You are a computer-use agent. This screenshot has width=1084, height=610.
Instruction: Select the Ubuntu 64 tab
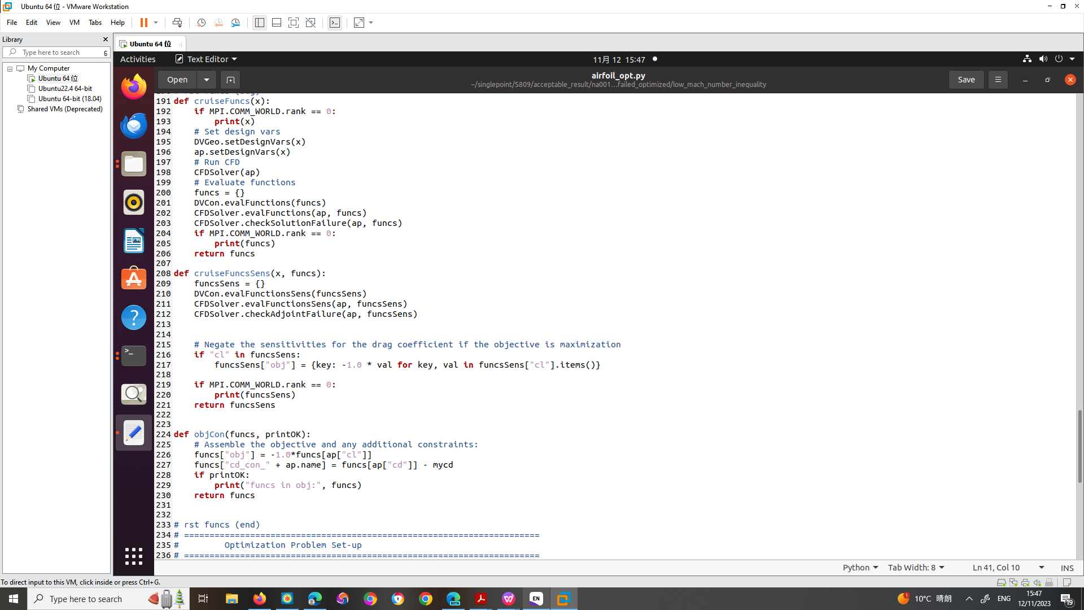click(x=148, y=43)
